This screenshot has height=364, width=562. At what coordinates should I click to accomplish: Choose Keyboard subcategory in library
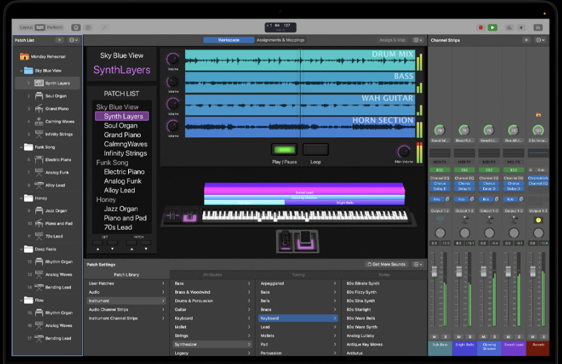(298, 318)
